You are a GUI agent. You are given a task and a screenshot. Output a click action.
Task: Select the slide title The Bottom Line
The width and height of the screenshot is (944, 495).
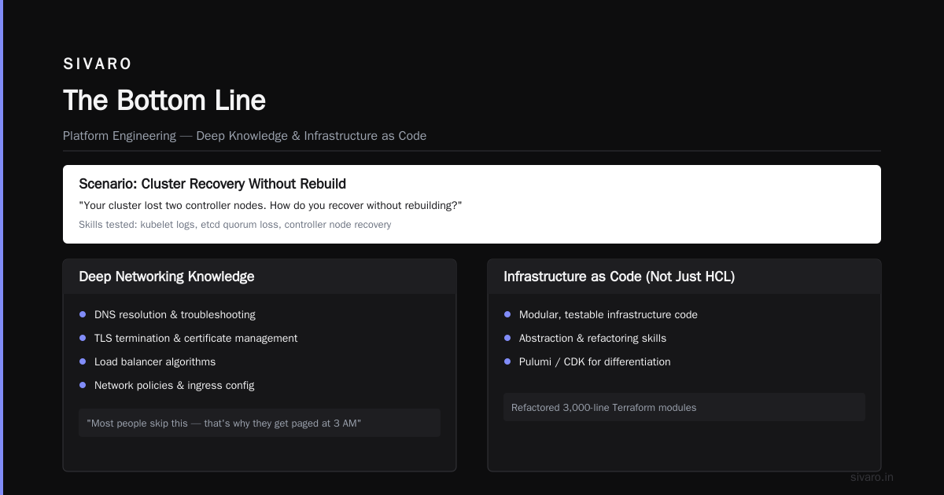point(164,101)
